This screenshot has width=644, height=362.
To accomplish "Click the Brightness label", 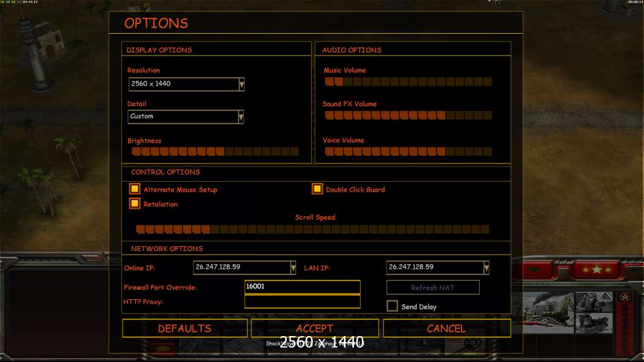I will 144,141.
